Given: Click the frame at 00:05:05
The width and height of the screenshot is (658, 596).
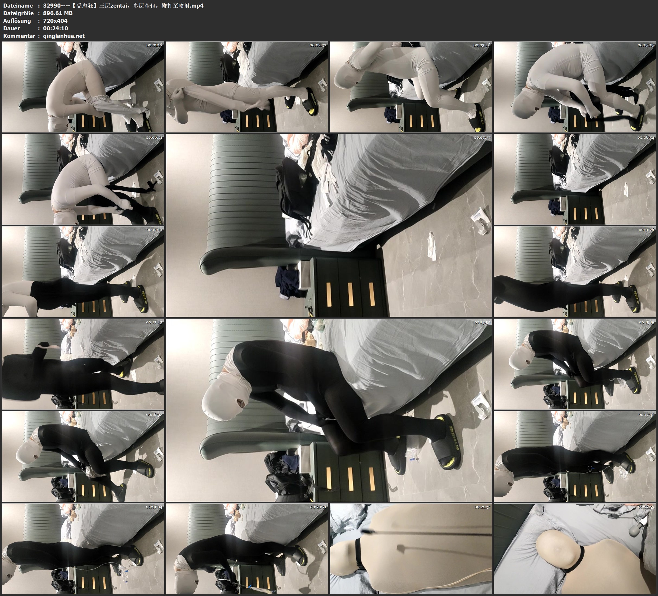Looking at the screenshot, I should coord(575,87).
